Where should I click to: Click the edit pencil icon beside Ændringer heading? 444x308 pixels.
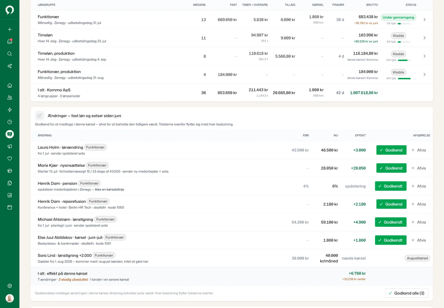coord(40,116)
